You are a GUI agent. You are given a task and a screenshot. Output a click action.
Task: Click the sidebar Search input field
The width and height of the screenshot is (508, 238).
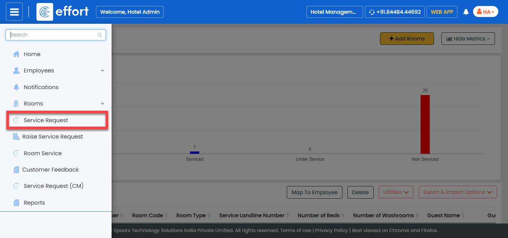tap(52, 35)
